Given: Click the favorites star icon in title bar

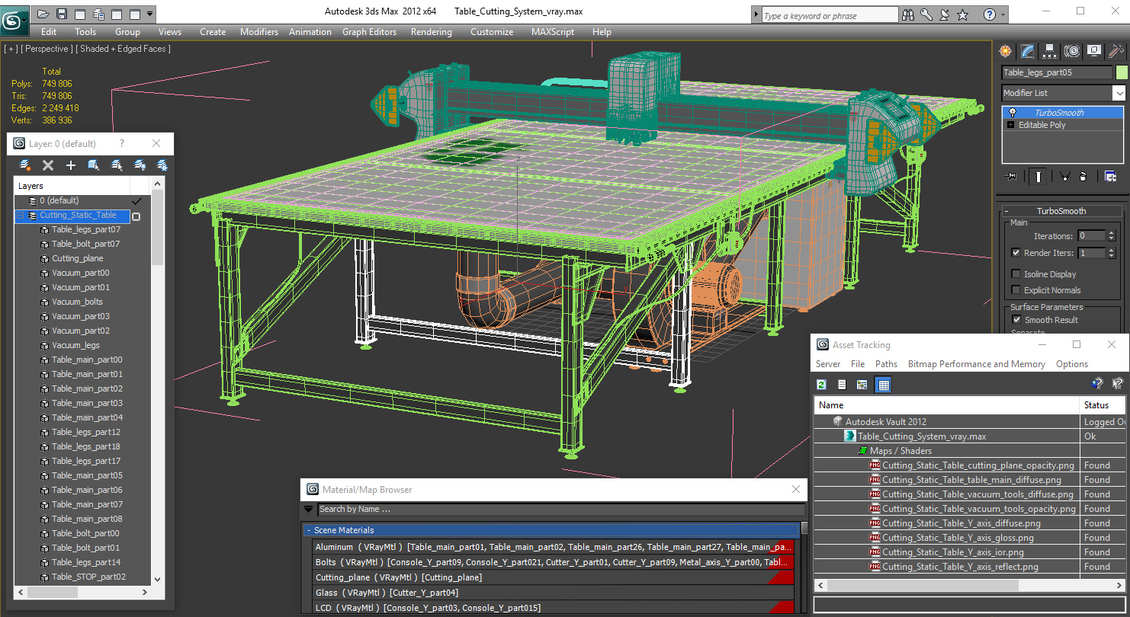Looking at the screenshot, I should 963,14.
